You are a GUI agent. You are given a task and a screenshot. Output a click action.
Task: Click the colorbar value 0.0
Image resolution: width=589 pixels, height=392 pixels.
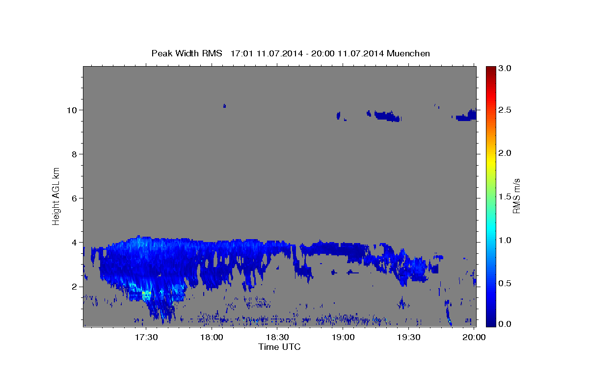(505, 324)
